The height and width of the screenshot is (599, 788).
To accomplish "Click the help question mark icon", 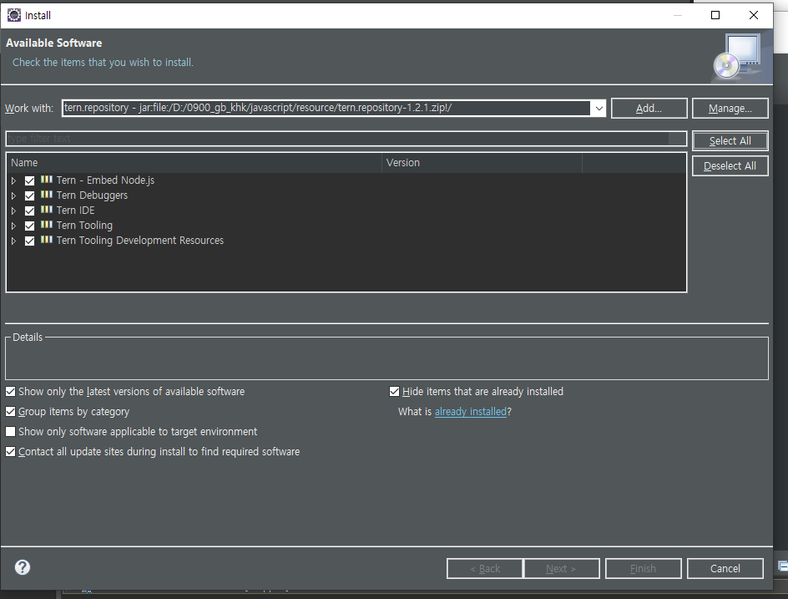I will pyautogui.click(x=22, y=567).
